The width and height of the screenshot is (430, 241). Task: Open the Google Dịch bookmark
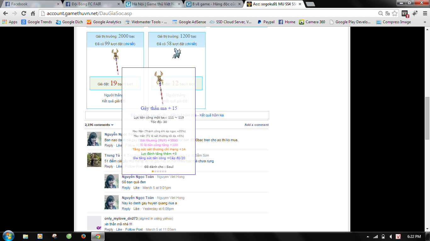pyautogui.click(x=70, y=22)
